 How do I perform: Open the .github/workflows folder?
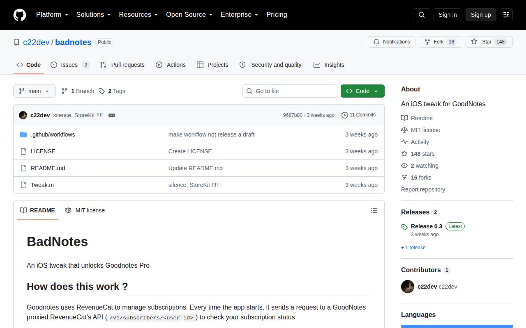click(x=53, y=134)
